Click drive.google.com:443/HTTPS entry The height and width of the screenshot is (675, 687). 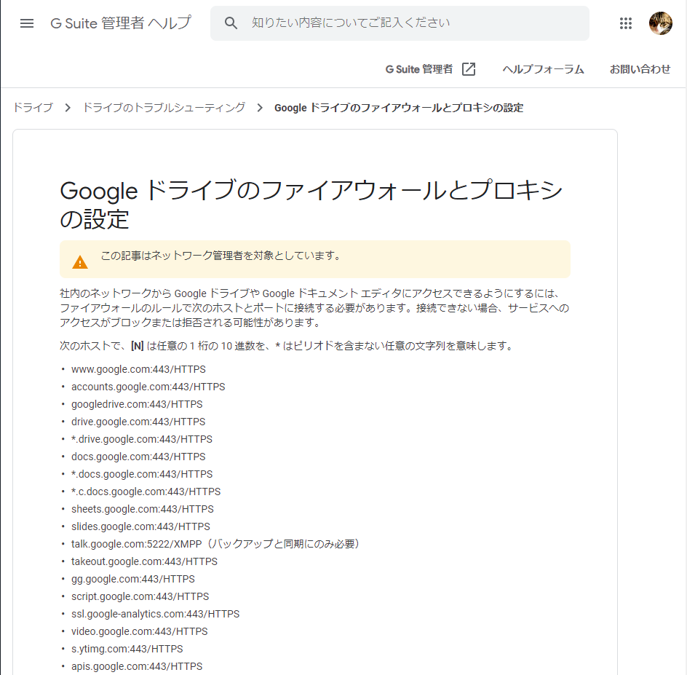(x=138, y=422)
